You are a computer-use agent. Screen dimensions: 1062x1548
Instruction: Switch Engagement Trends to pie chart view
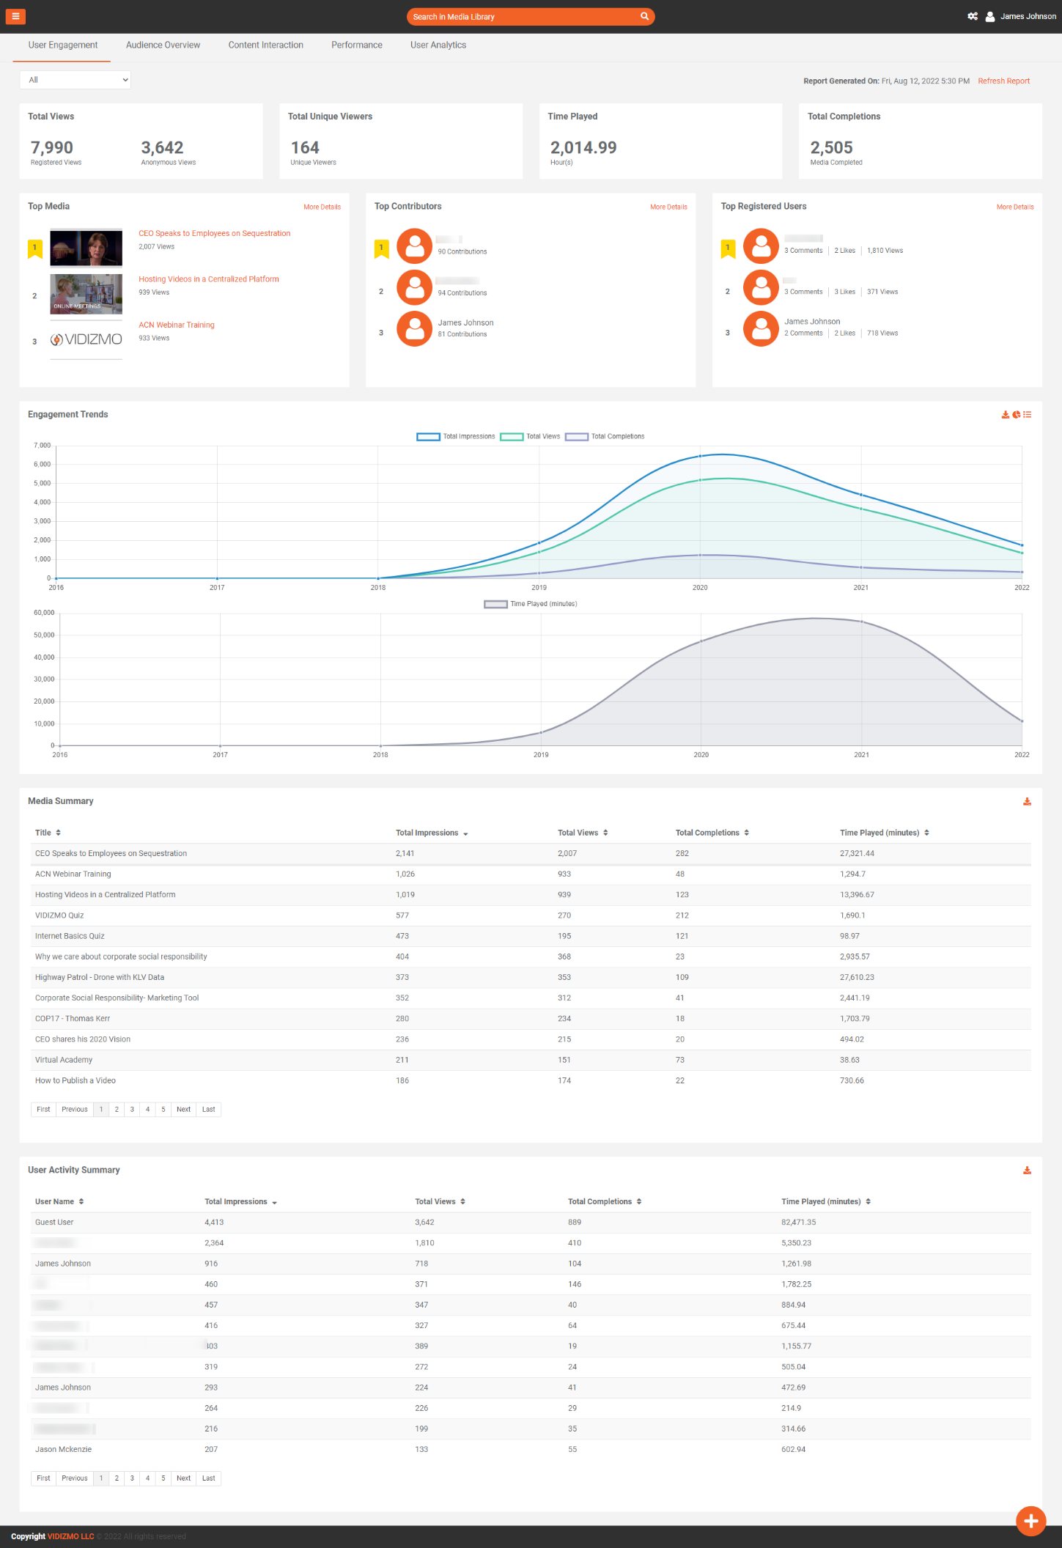(1017, 415)
